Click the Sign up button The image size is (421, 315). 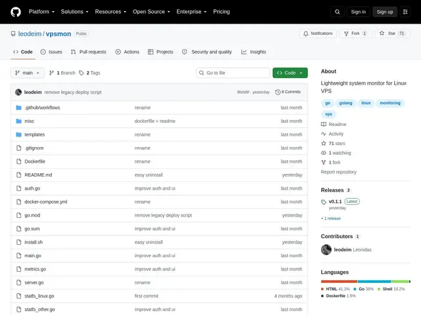384,12
